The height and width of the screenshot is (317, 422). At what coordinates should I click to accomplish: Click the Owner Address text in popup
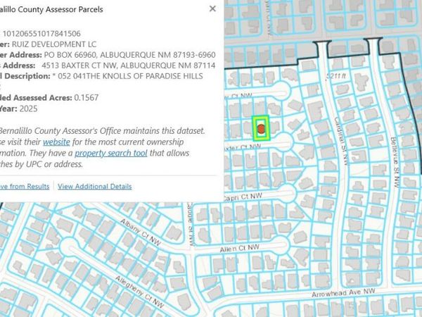(127, 54)
